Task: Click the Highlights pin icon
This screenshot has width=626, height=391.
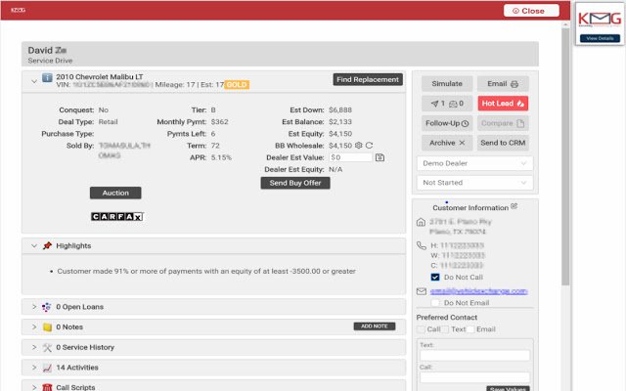Action: (x=47, y=245)
